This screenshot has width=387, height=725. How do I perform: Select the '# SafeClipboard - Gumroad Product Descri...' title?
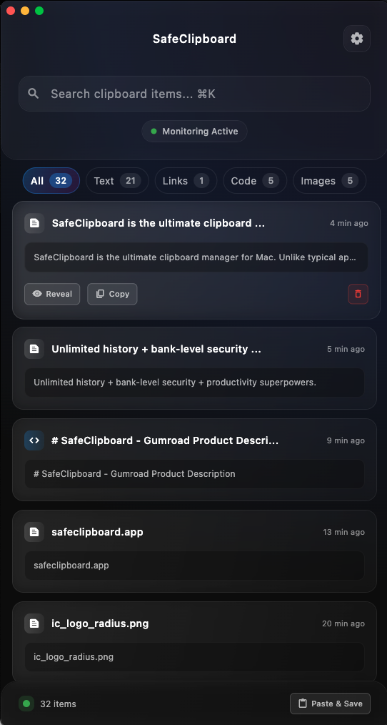pyautogui.click(x=165, y=440)
